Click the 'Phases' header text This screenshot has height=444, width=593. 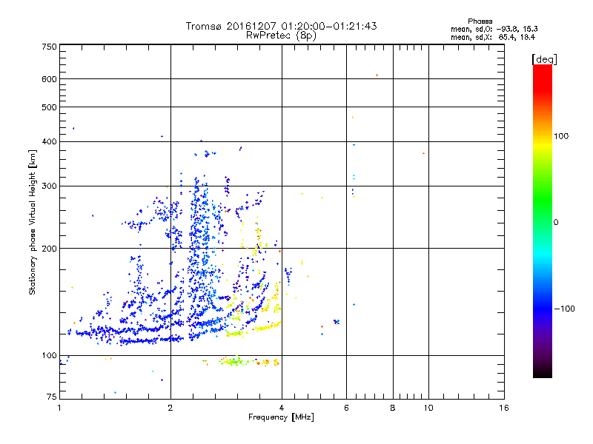pyautogui.click(x=480, y=21)
